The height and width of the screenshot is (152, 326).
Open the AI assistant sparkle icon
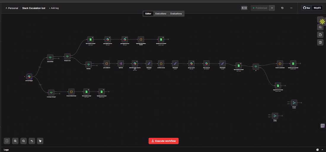click(322, 21)
